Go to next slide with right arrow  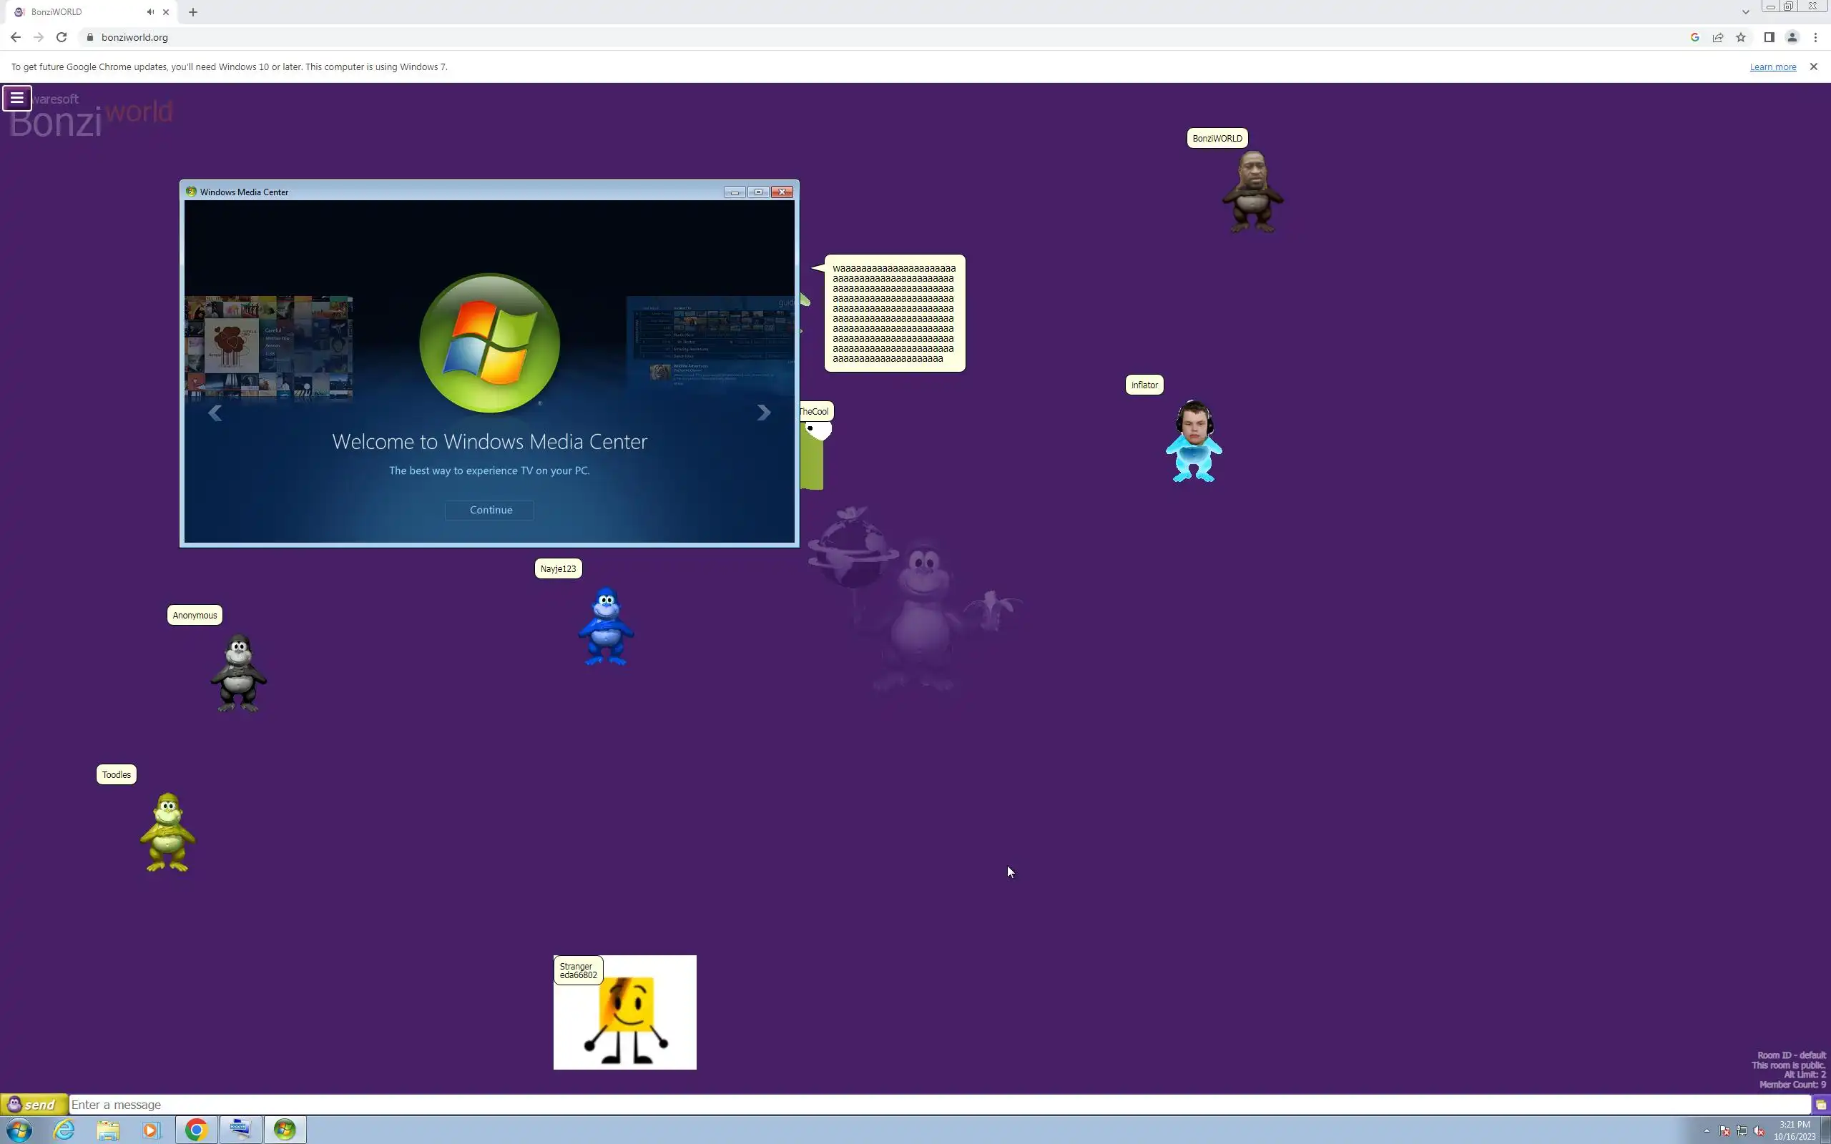(763, 413)
